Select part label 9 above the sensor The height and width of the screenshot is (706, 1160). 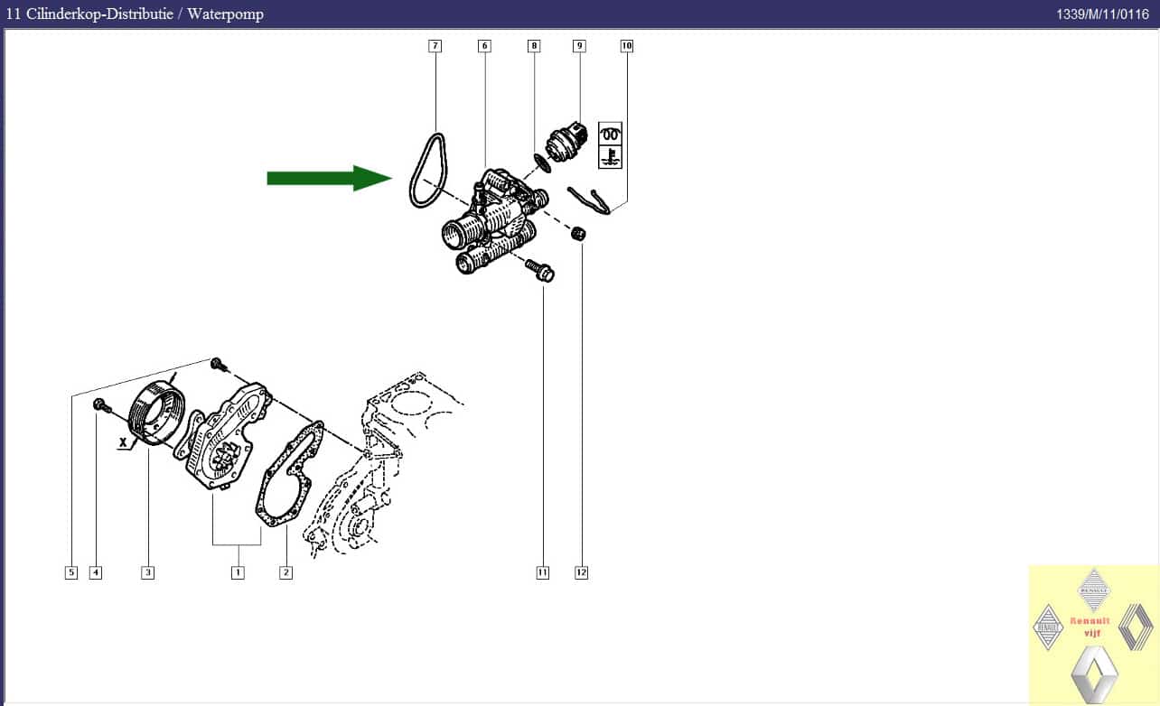[579, 45]
